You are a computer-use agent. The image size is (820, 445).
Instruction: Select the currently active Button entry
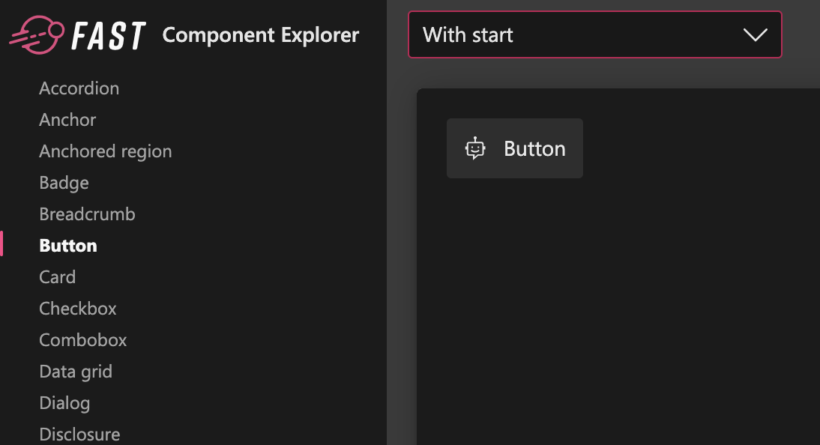click(x=67, y=245)
